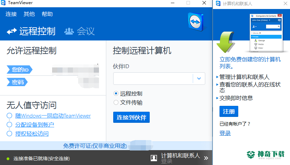The image size is (290, 165).
Task: Open the 分配设备到帐户 link
Action: coord(35,125)
